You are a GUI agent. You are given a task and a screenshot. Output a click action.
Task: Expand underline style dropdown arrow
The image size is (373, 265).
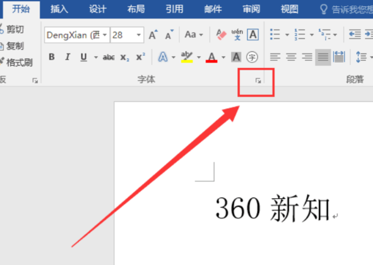pos(96,57)
